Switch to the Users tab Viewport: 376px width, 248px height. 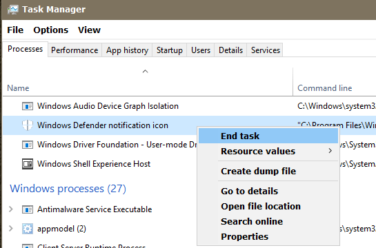tap(201, 50)
